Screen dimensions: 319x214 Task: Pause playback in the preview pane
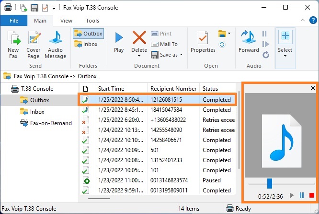coord(302,195)
